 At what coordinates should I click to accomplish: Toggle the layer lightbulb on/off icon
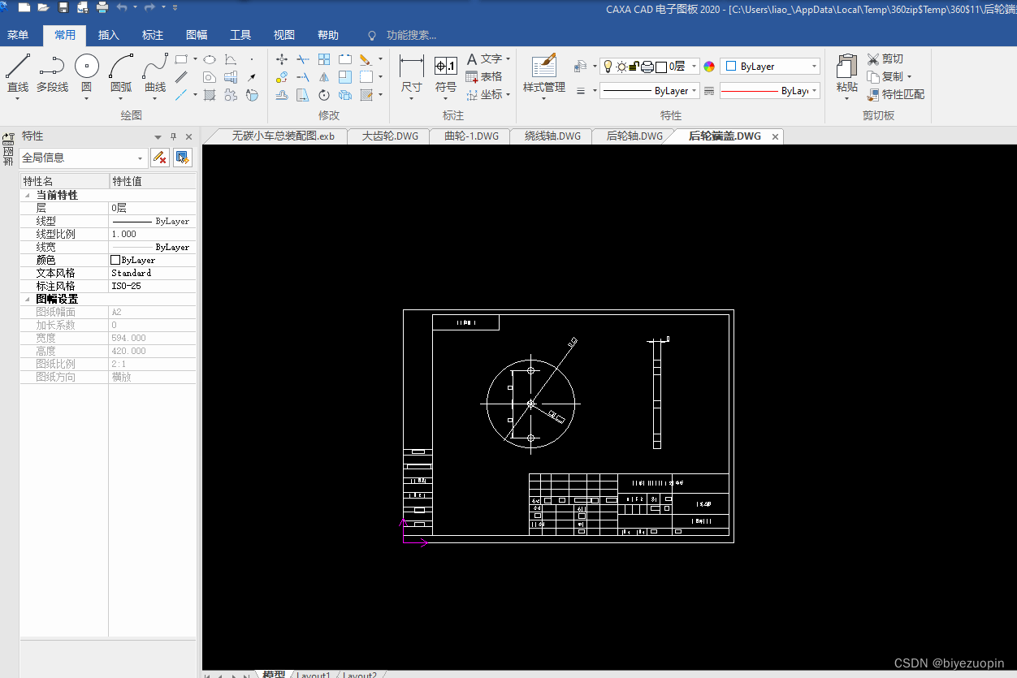[608, 67]
